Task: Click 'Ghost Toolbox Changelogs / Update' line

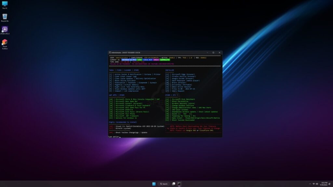Action: click(128, 133)
